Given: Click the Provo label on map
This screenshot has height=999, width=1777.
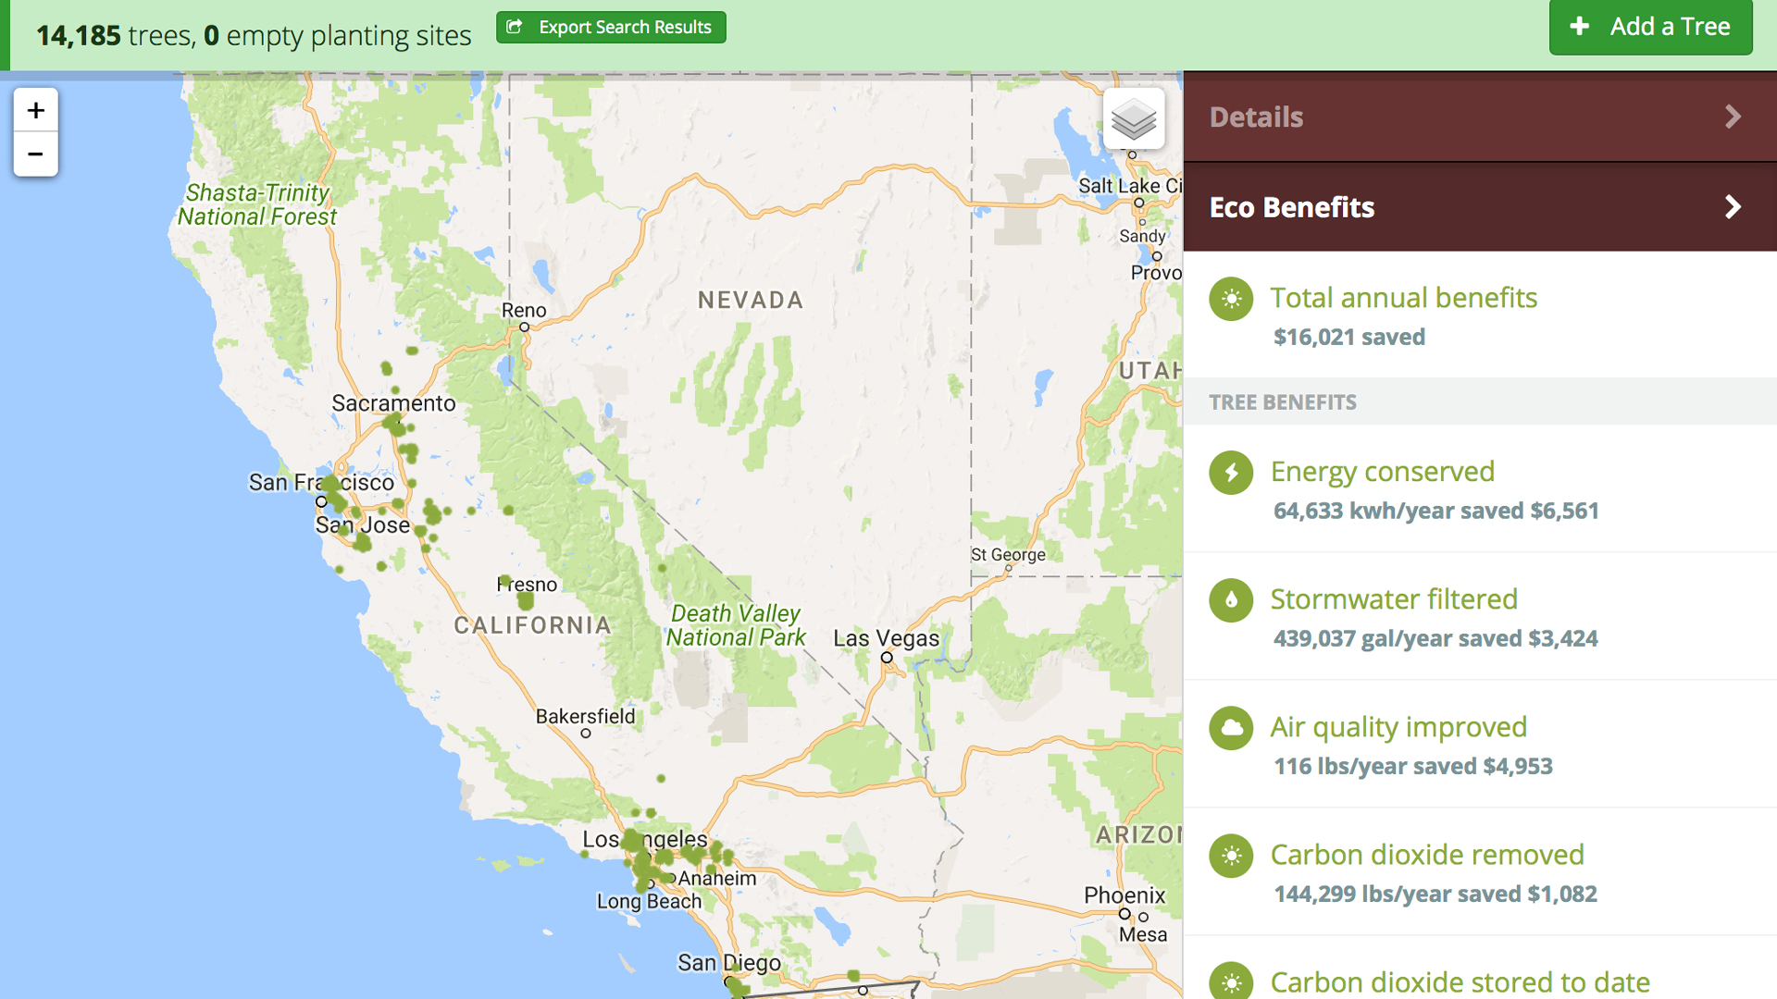Looking at the screenshot, I should pos(1156,273).
